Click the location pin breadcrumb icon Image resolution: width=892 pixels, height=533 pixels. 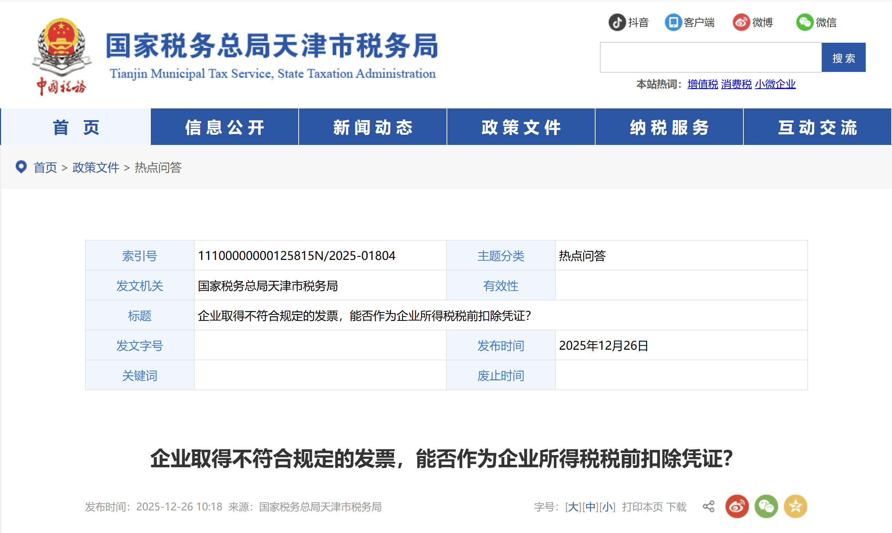tap(21, 167)
